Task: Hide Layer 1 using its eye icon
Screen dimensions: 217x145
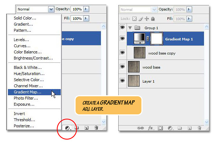Action: coord(122,80)
